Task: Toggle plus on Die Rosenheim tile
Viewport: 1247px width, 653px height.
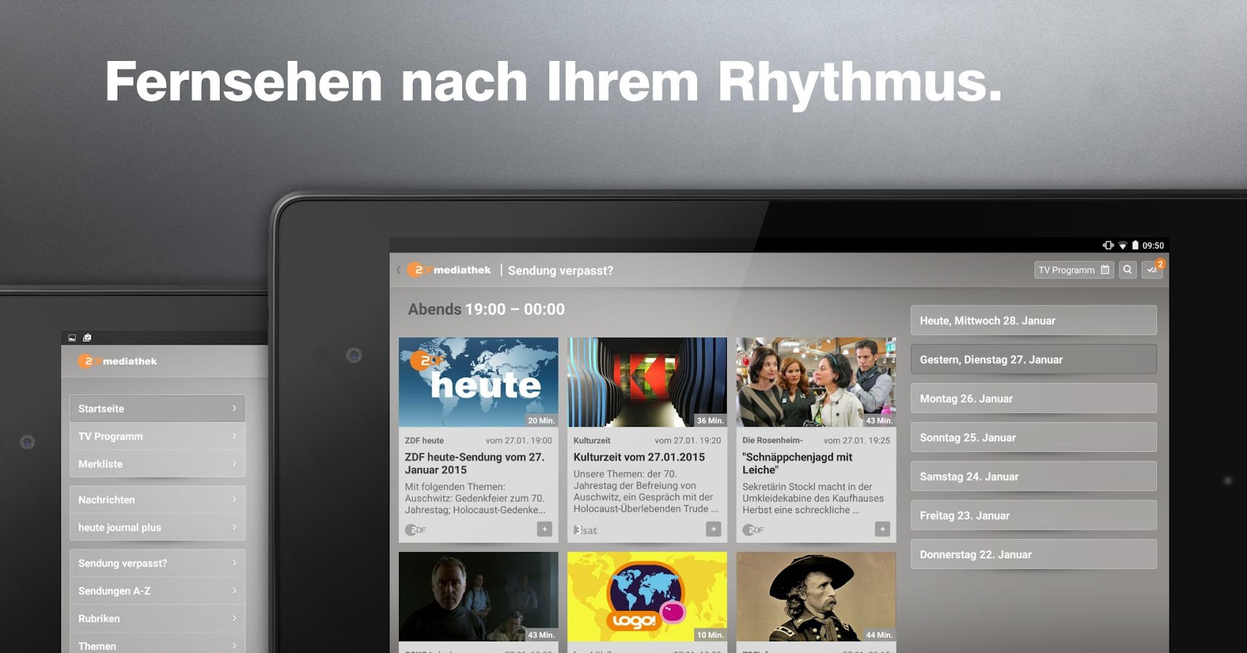Action: tap(881, 530)
